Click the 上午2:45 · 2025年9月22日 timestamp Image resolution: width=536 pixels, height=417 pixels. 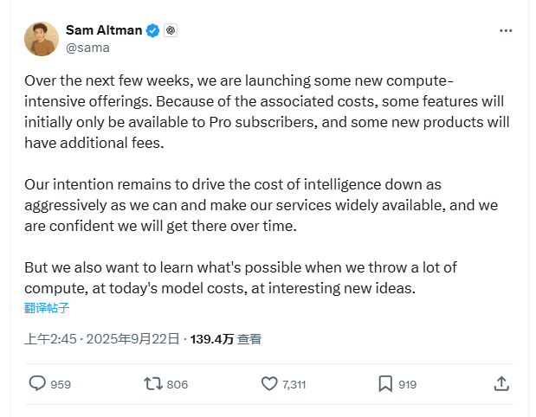pyautogui.click(x=102, y=339)
